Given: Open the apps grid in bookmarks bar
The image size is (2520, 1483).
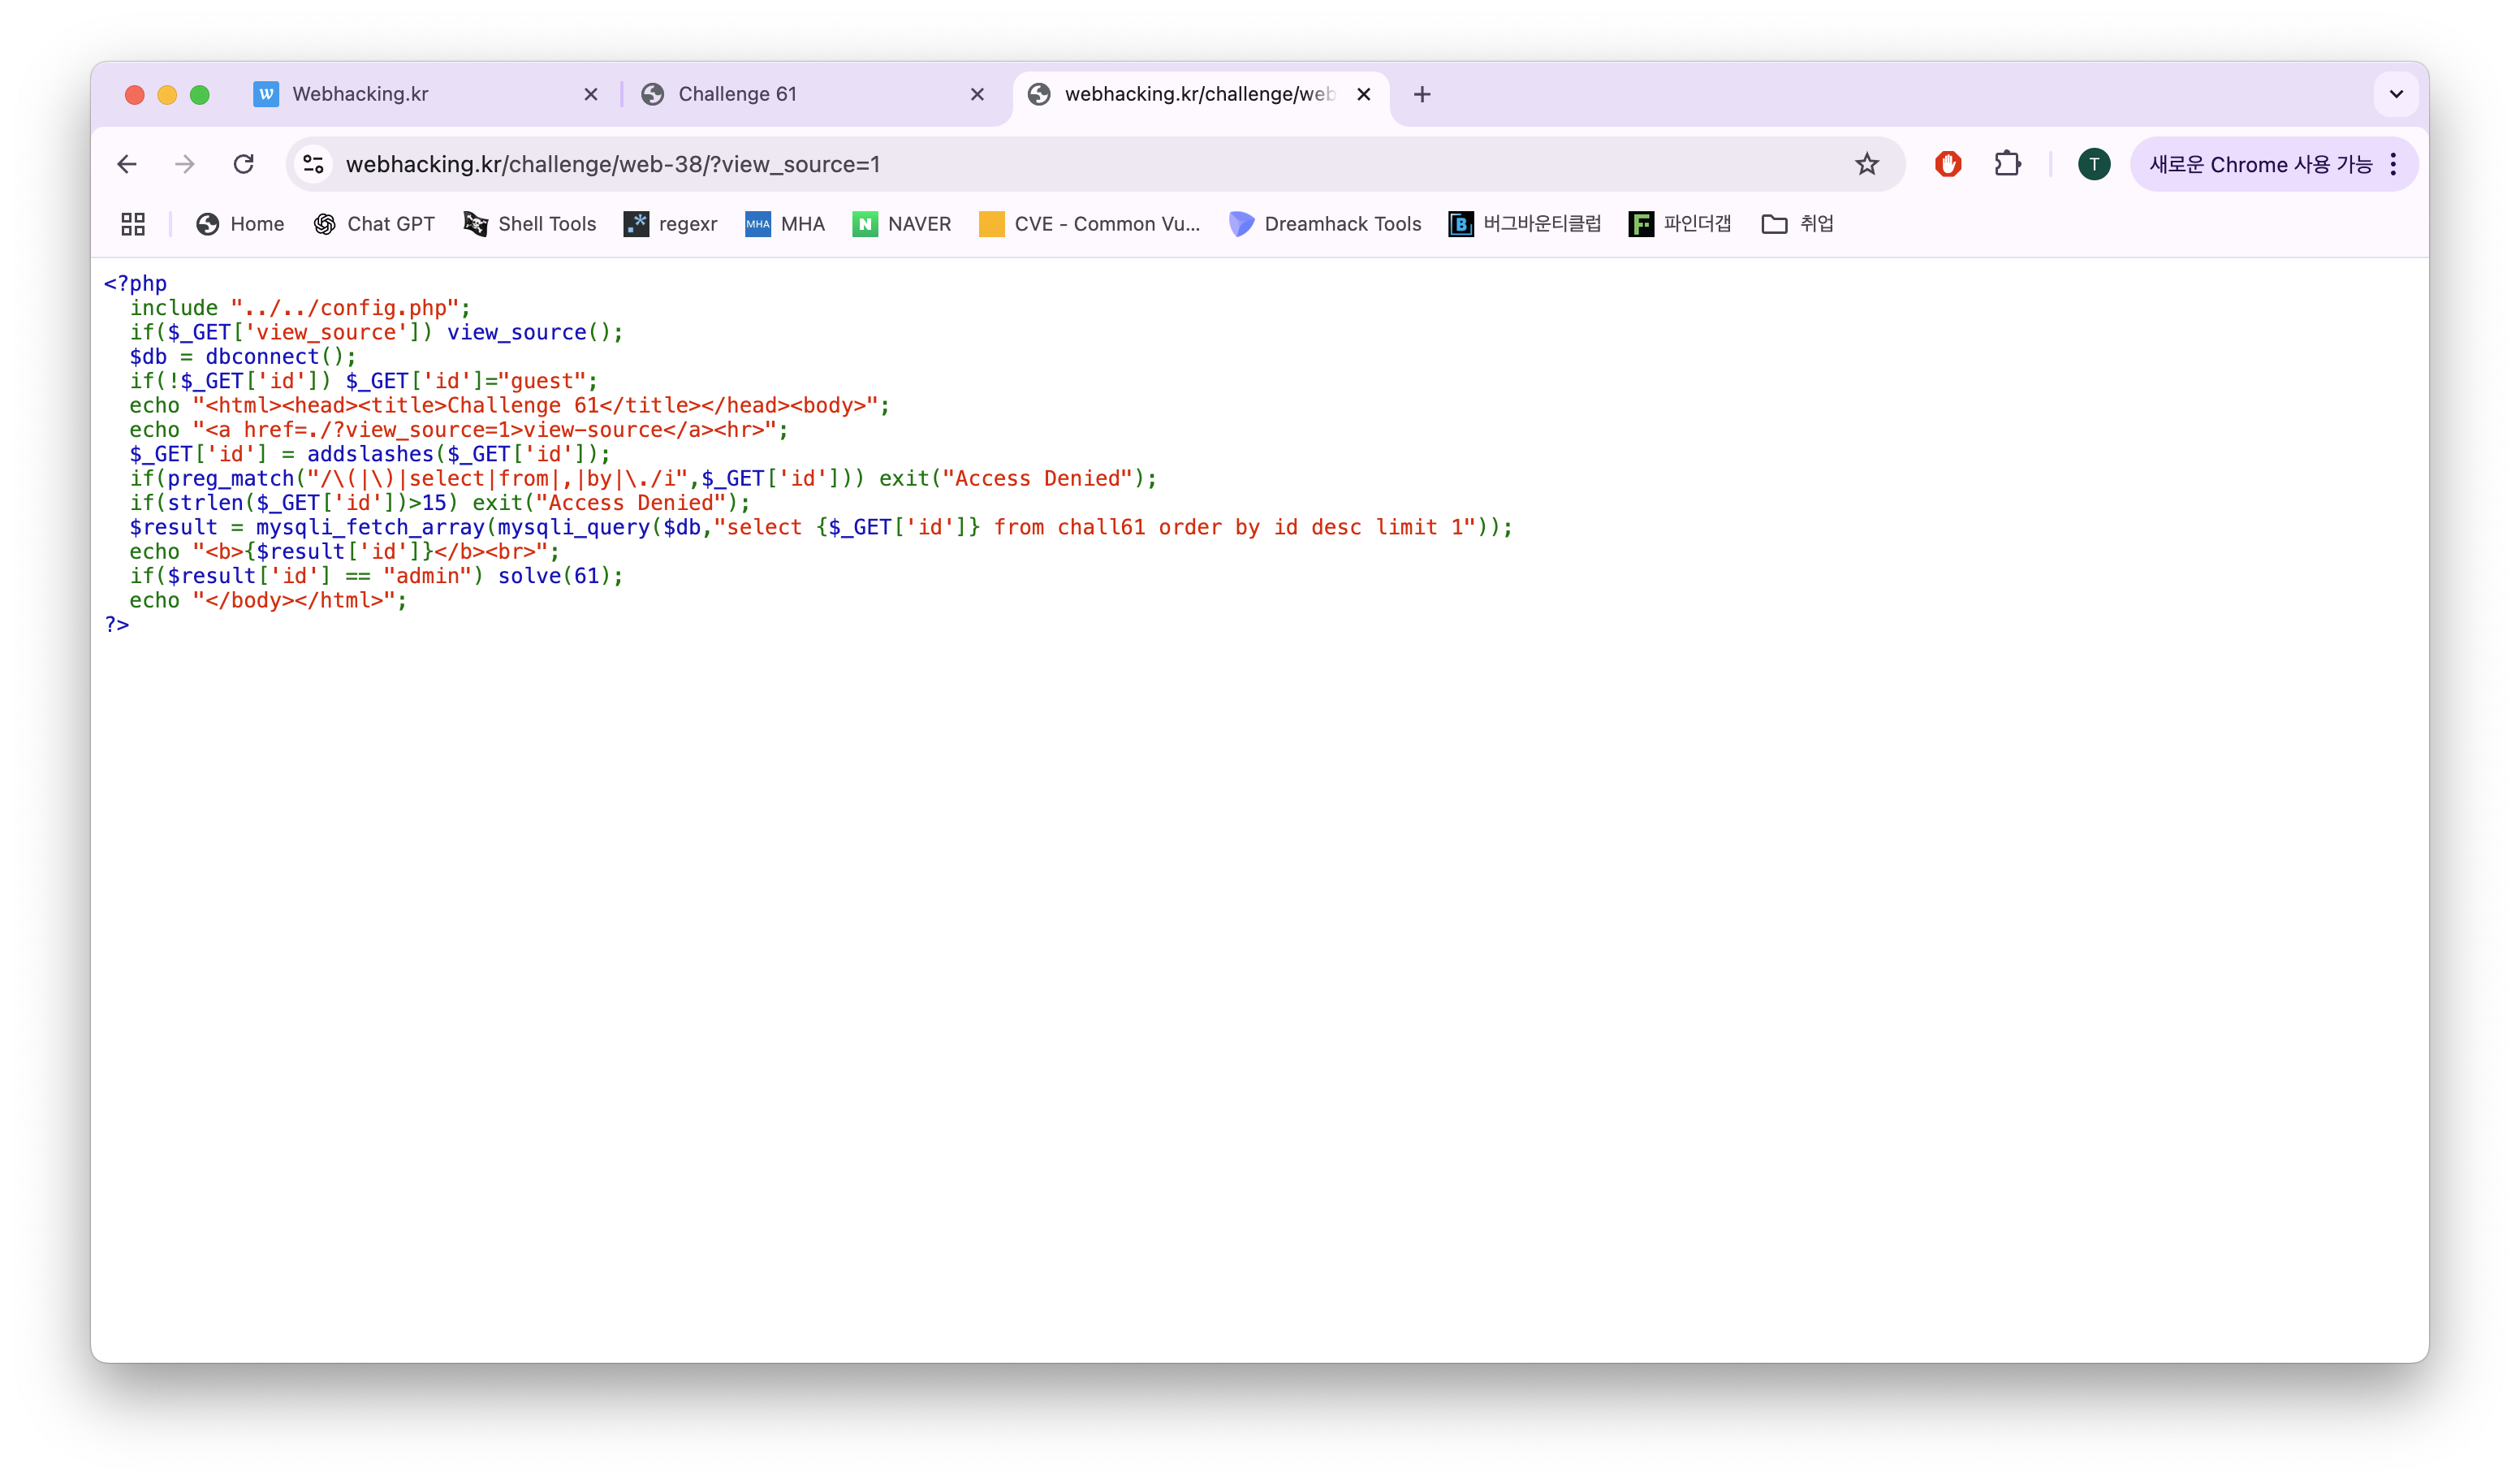Looking at the screenshot, I should 133,224.
